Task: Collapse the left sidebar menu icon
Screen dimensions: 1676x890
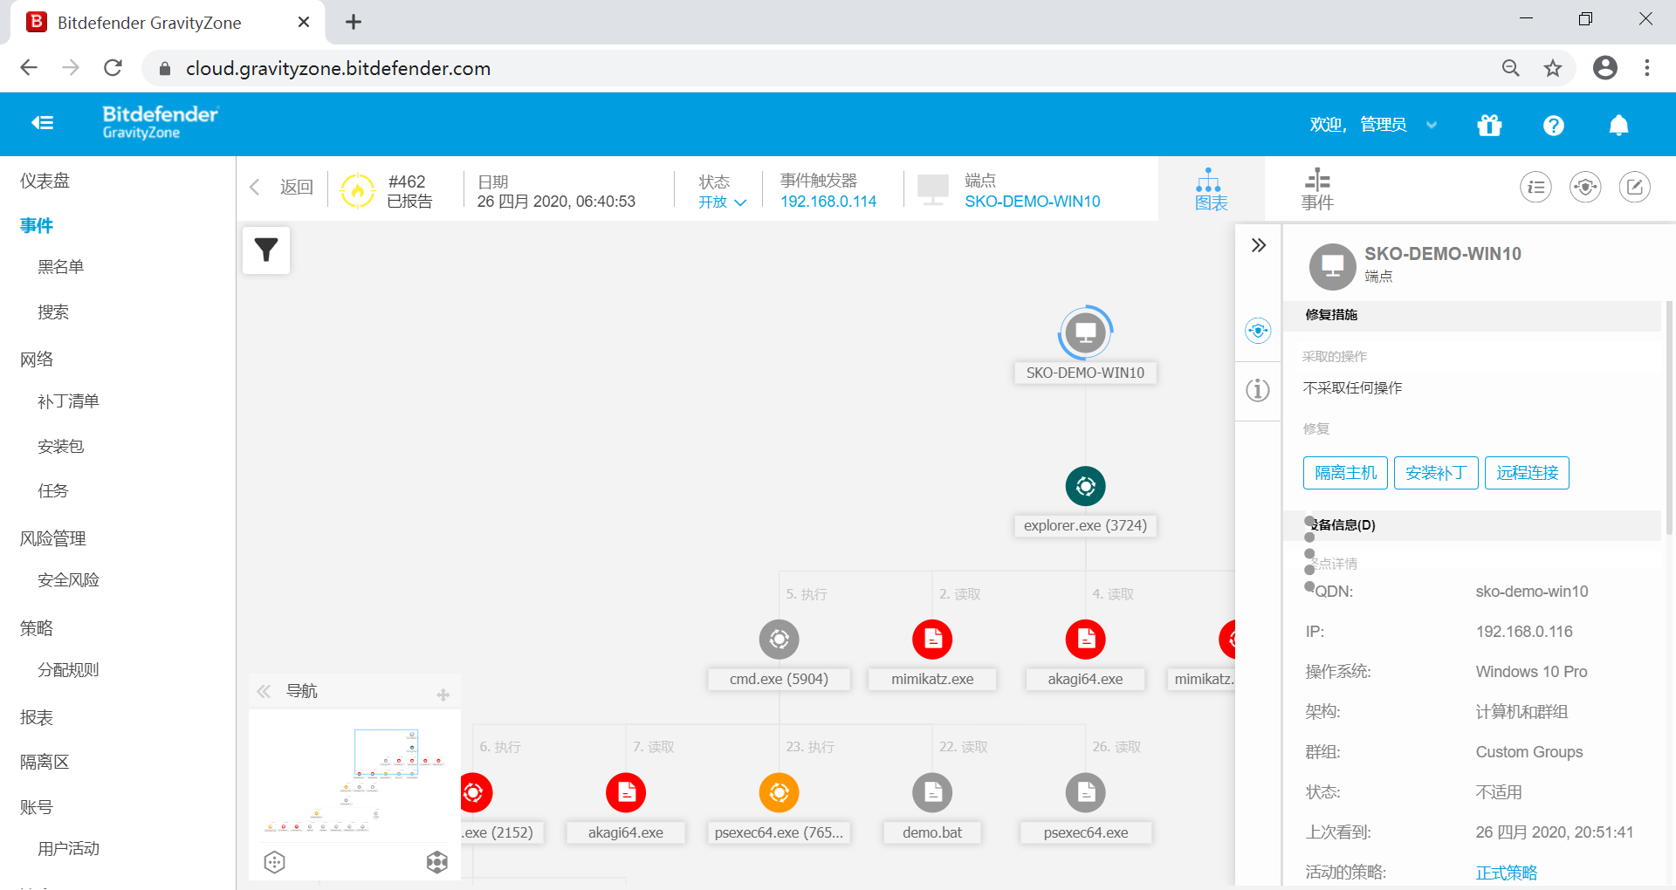Action: pyautogui.click(x=42, y=123)
